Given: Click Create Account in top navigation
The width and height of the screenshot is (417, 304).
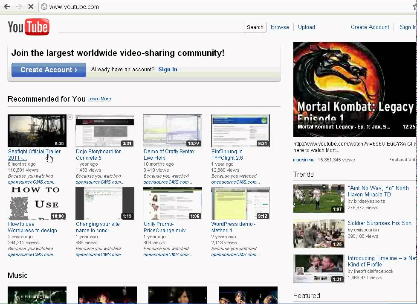Looking at the screenshot, I should click(370, 27).
